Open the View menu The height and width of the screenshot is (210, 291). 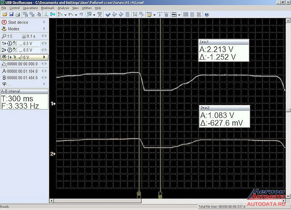tap(75, 8)
